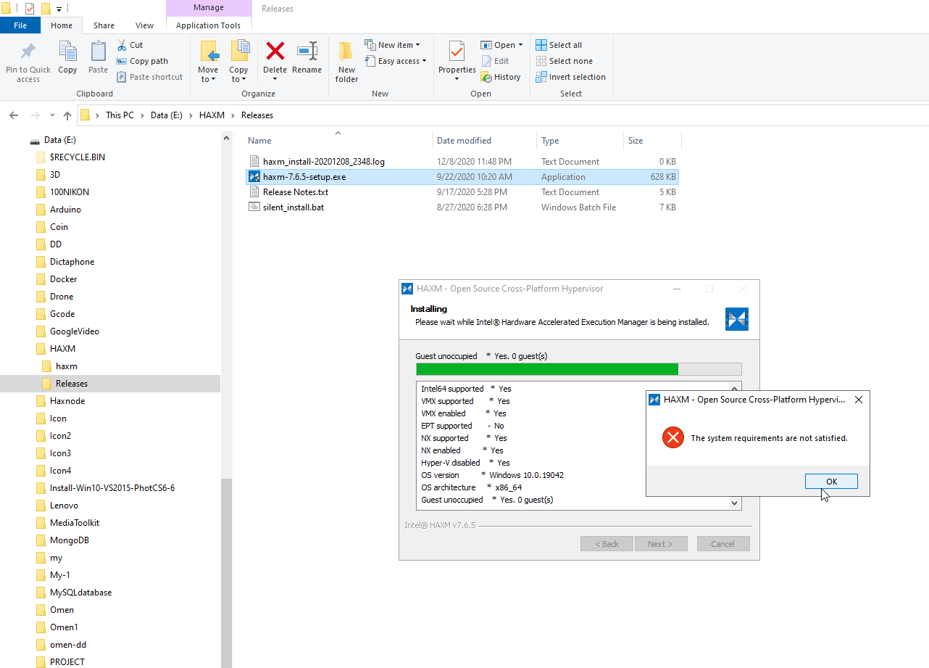Viewport: 929px width, 668px height.
Task: Click This PC in the address bar
Action: pos(120,115)
